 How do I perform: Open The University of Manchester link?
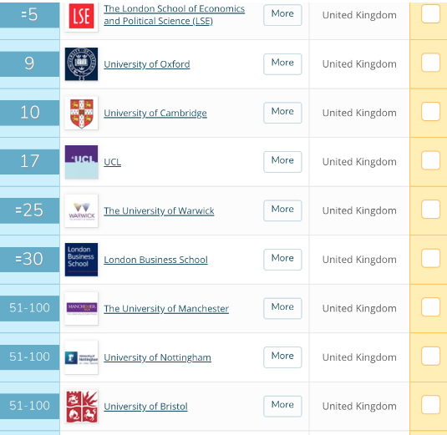click(x=166, y=309)
